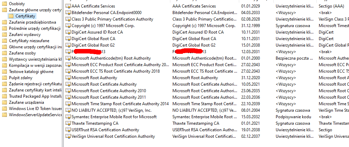Click the Osobisty folder icon
349x147 pixels.
4,4
